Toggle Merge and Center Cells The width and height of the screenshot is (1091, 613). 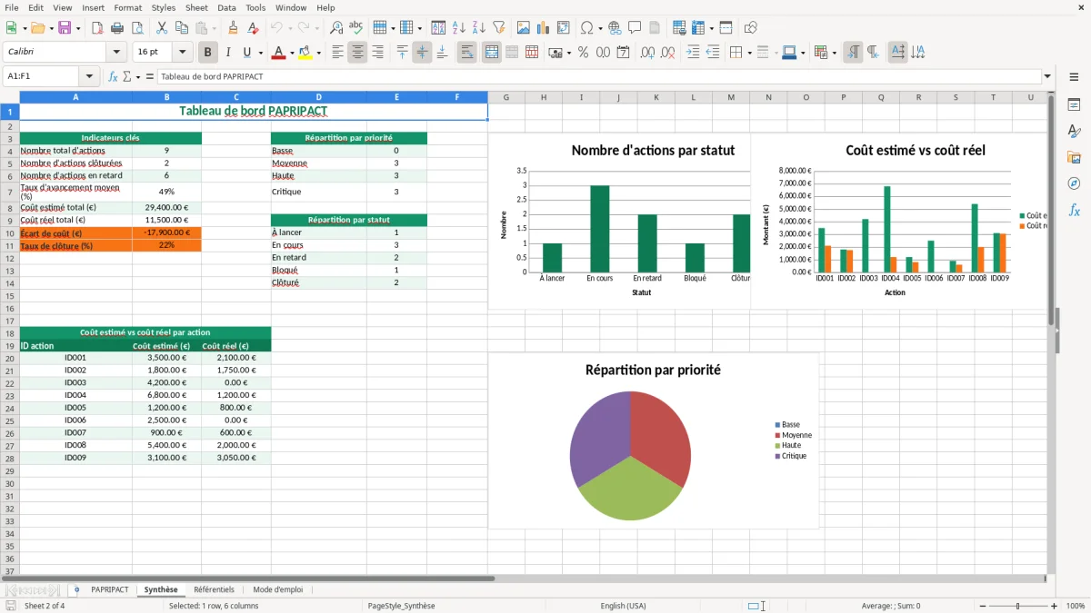pos(492,53)
